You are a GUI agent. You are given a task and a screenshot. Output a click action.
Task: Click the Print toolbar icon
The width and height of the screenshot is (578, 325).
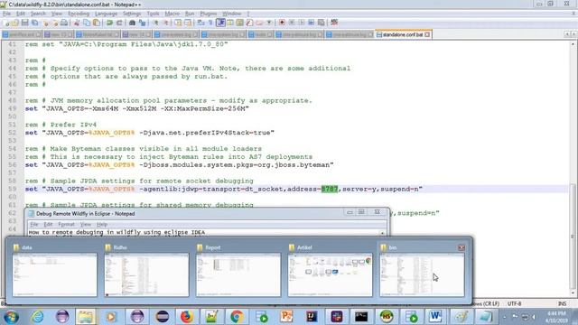tap(64, 23)
